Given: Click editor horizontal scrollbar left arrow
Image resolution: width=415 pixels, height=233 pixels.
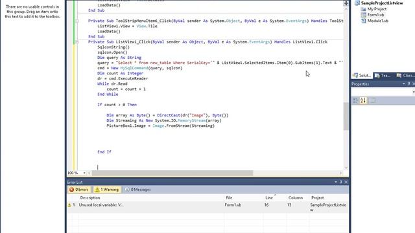Looking at the screenshot, I should 89,173.
